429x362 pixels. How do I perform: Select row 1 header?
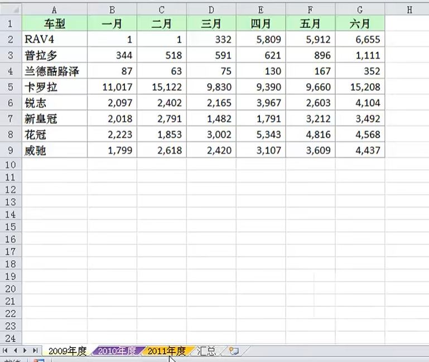[11, 23]
